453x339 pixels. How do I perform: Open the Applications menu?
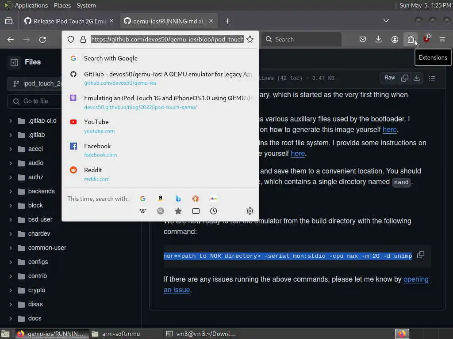(31, 5)
